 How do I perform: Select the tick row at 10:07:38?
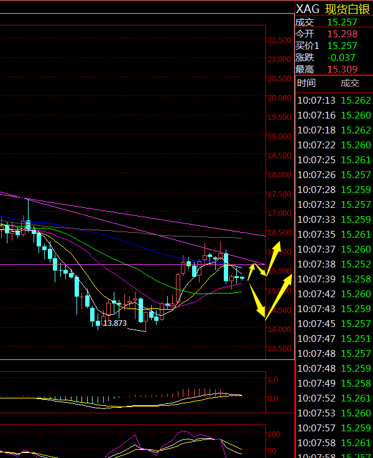334,264
